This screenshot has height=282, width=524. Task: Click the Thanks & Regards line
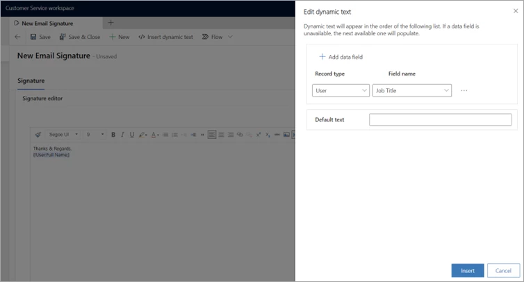(x=52, y=149)
